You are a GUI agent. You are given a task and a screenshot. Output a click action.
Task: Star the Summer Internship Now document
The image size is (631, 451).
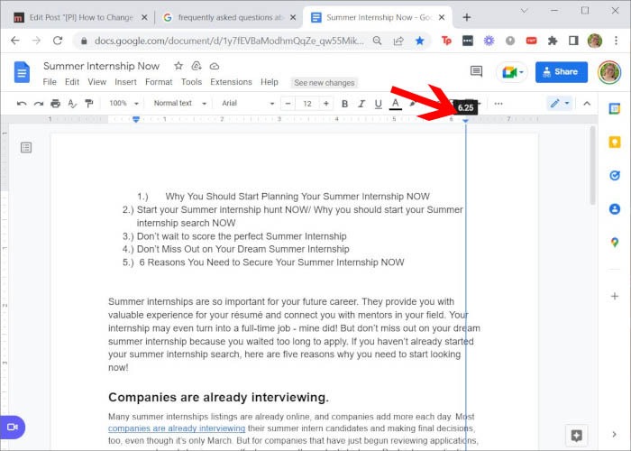[x=178, y=66]
